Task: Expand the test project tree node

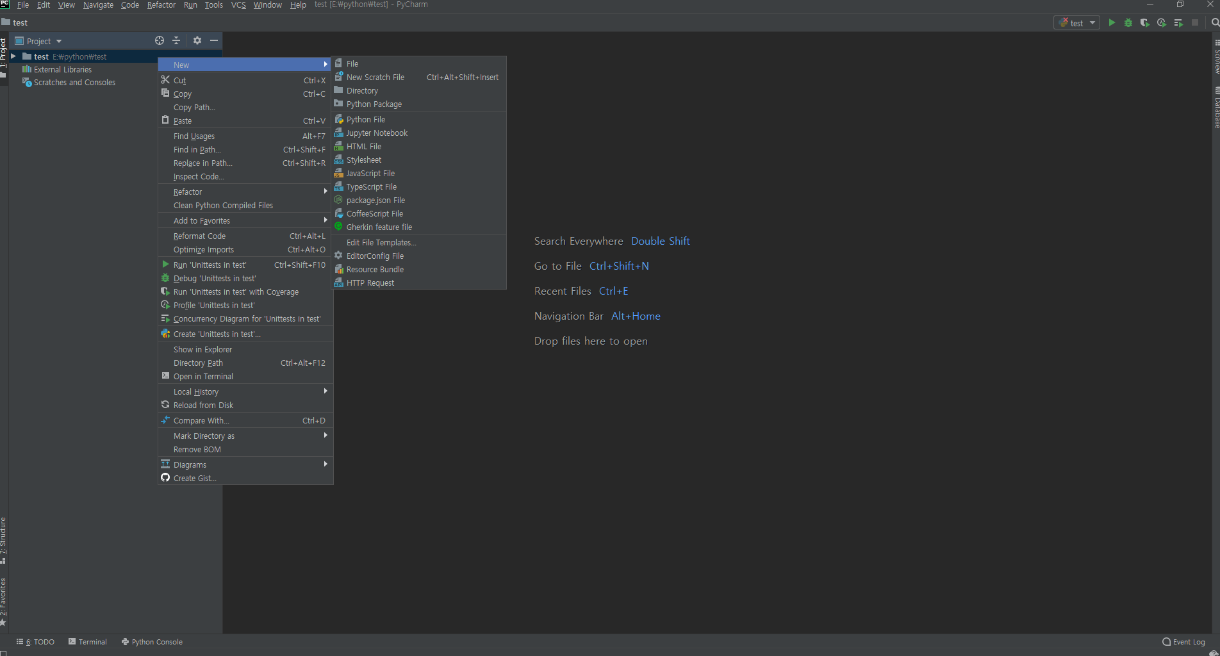Action: 13,56
